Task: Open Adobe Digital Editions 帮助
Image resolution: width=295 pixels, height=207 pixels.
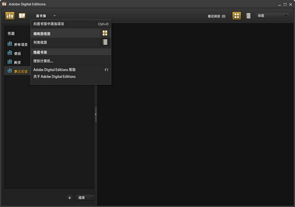Action: [x=71, y=70]
